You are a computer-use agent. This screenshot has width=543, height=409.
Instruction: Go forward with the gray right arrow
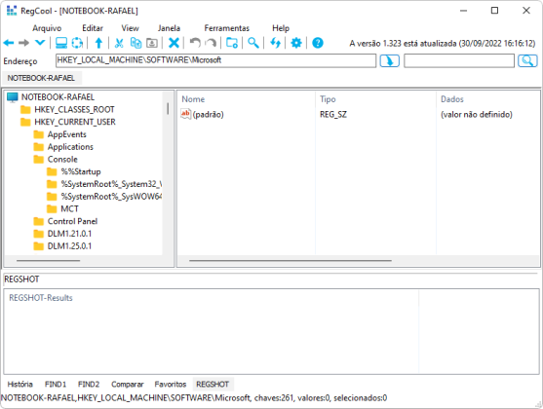tap(24, 43)
